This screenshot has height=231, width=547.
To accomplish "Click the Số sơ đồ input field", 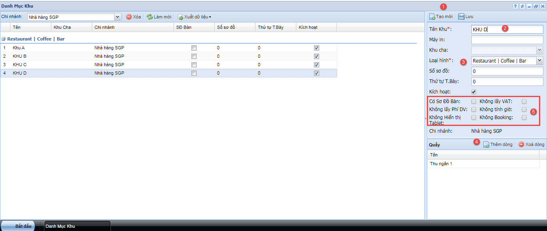I will pos(507,71).
